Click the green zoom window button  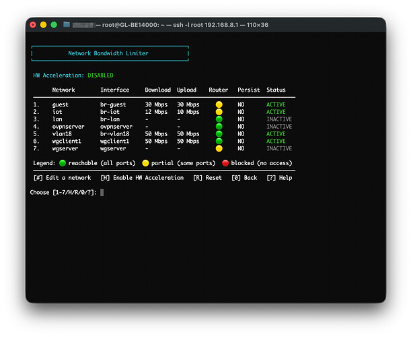pos(54,25)
